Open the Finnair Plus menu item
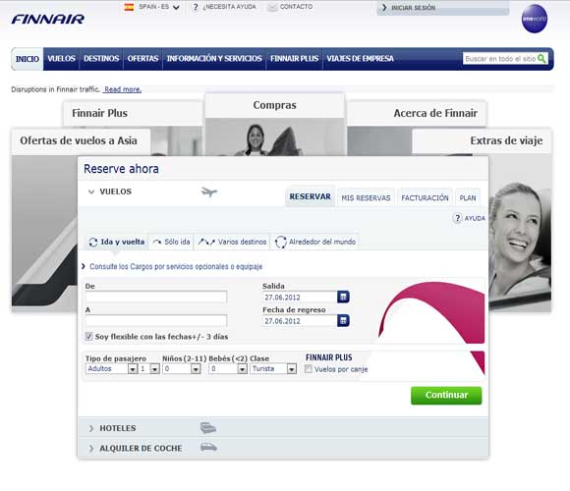This screenshot has height=491, width=570. (295, 59)
